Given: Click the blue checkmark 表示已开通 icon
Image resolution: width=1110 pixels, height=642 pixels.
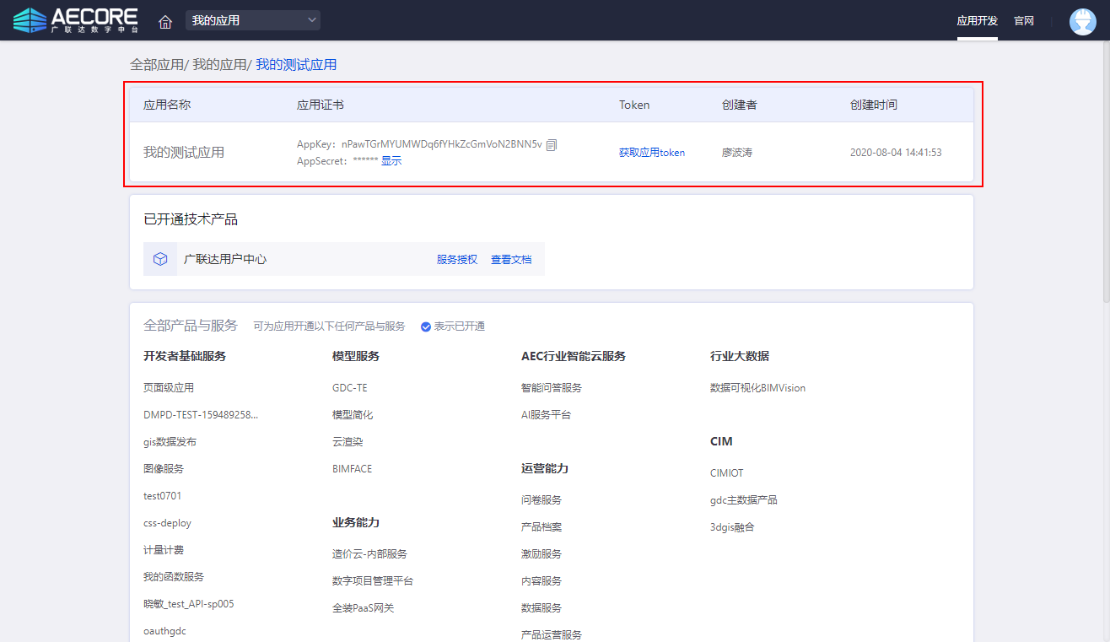Looking at the screenshot, I should [426, 326].
